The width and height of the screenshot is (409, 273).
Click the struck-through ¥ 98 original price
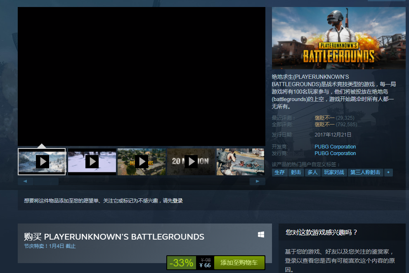point(206,260)
